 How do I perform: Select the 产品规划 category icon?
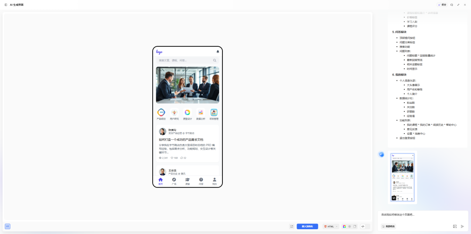tap(161, 113)
